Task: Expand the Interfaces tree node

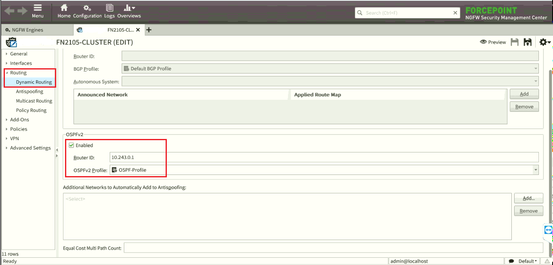Action: pyautogui.click(x=7, y=63)
